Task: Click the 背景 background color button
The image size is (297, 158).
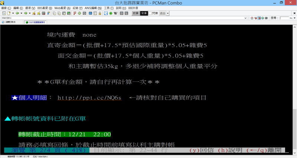Action: (x=144, y=13)
